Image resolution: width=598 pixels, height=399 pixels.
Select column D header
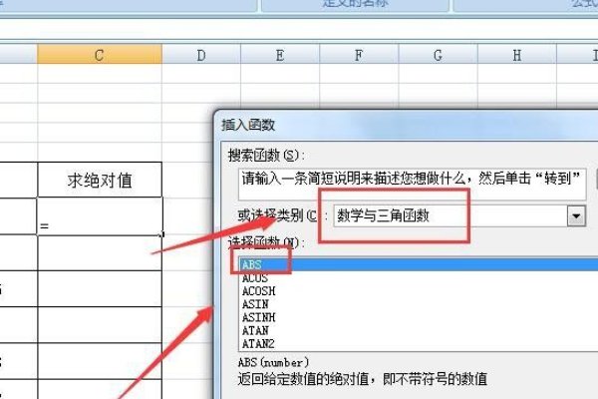coord(201,54)
